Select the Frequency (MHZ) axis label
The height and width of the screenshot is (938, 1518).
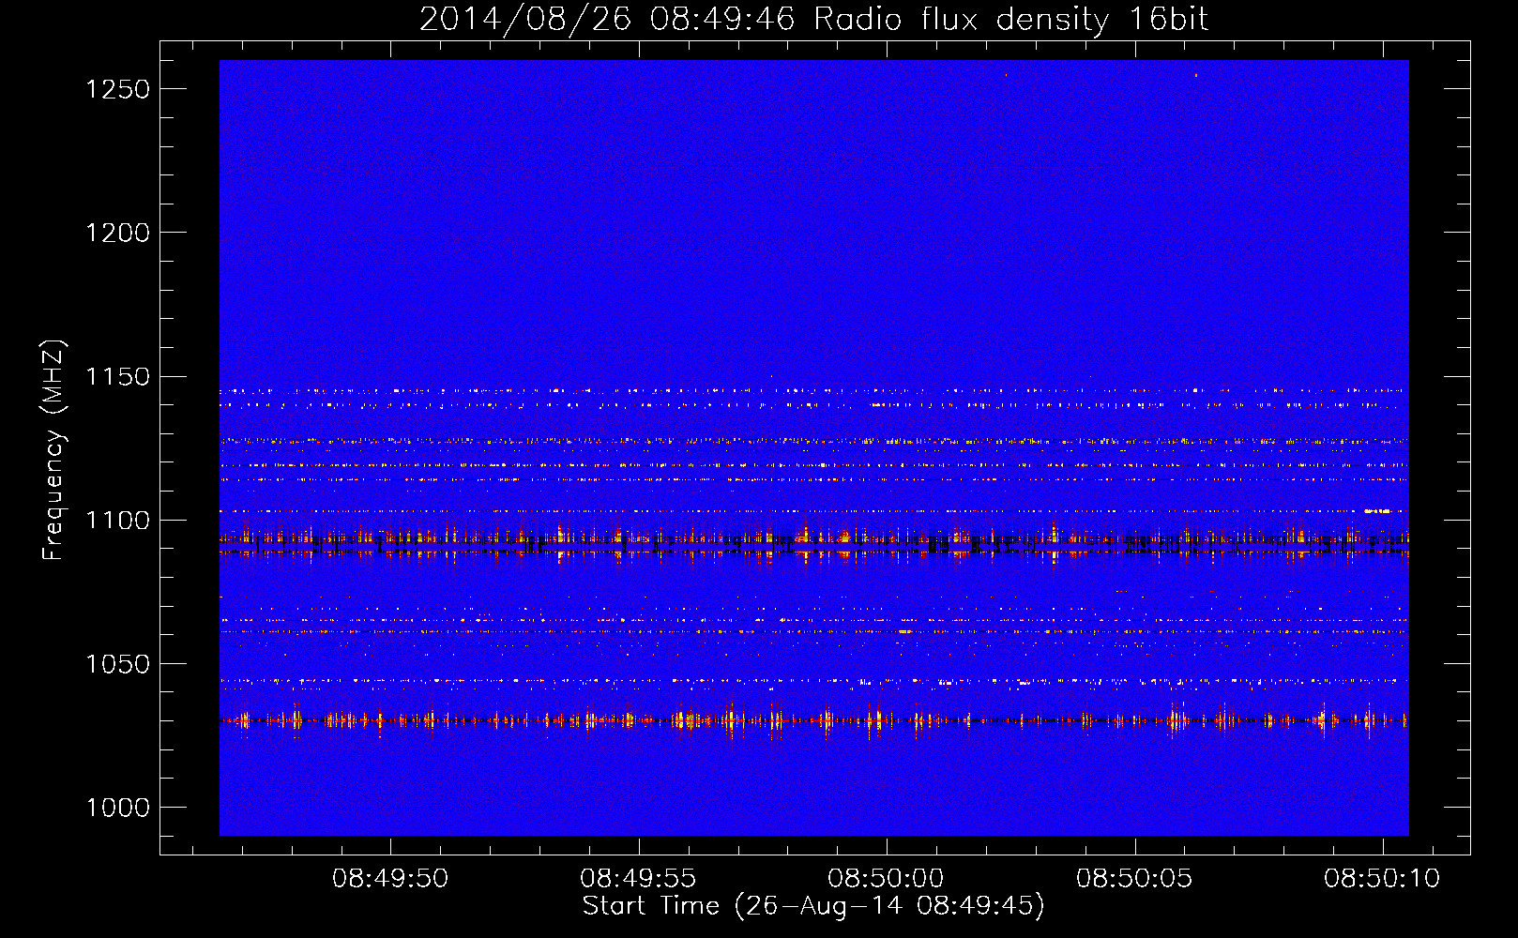coord(53,450)
